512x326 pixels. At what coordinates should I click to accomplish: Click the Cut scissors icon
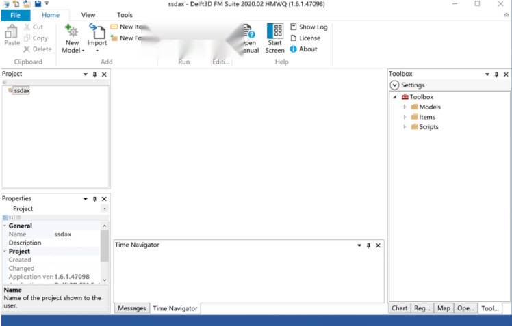[x=27, y=27]
